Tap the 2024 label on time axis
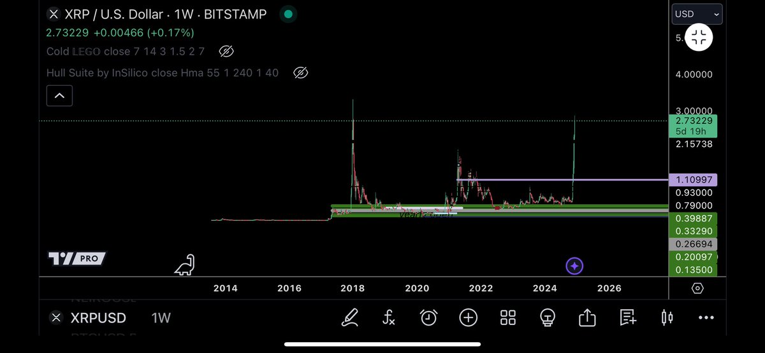This screenshot has width=765, height=353. coord(545,288)
